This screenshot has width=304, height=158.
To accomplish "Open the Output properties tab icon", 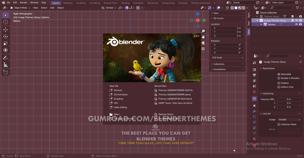I will tap(254, 75).
